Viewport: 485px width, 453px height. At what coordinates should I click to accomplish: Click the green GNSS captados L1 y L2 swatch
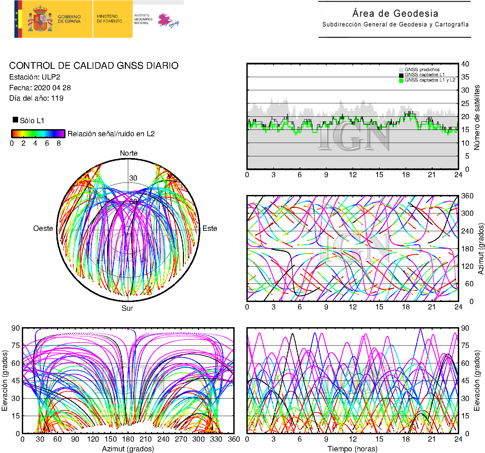tap(401, 81)
